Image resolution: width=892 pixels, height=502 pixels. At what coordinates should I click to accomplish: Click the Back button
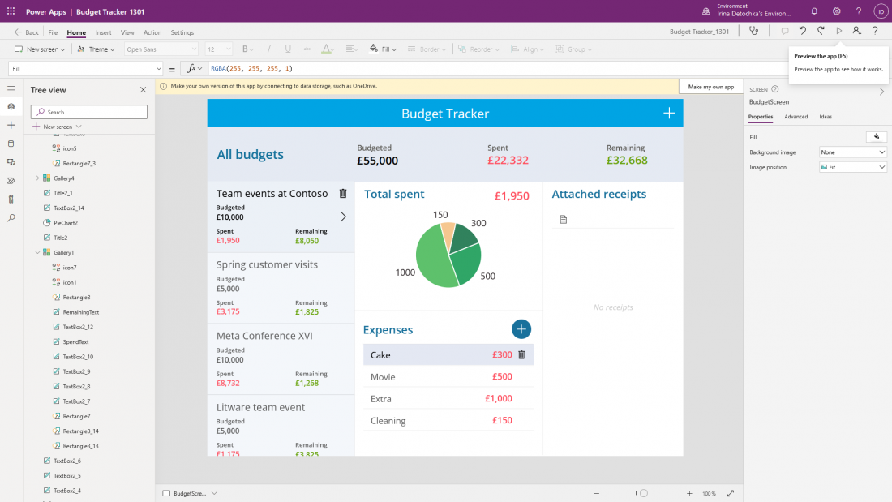tap(27, 32)
